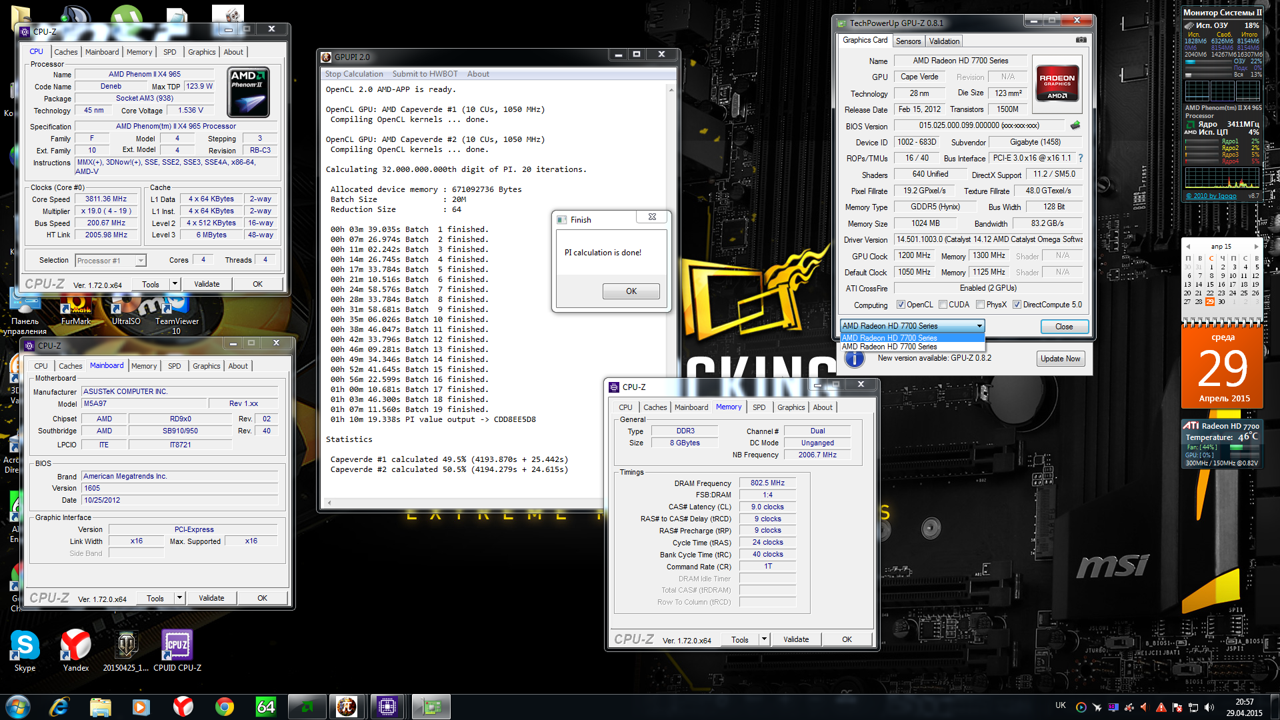Screen dimensions: 1280x720
Task: Go to next month in calendar gadget
Action: click(x=1256, y=246)
